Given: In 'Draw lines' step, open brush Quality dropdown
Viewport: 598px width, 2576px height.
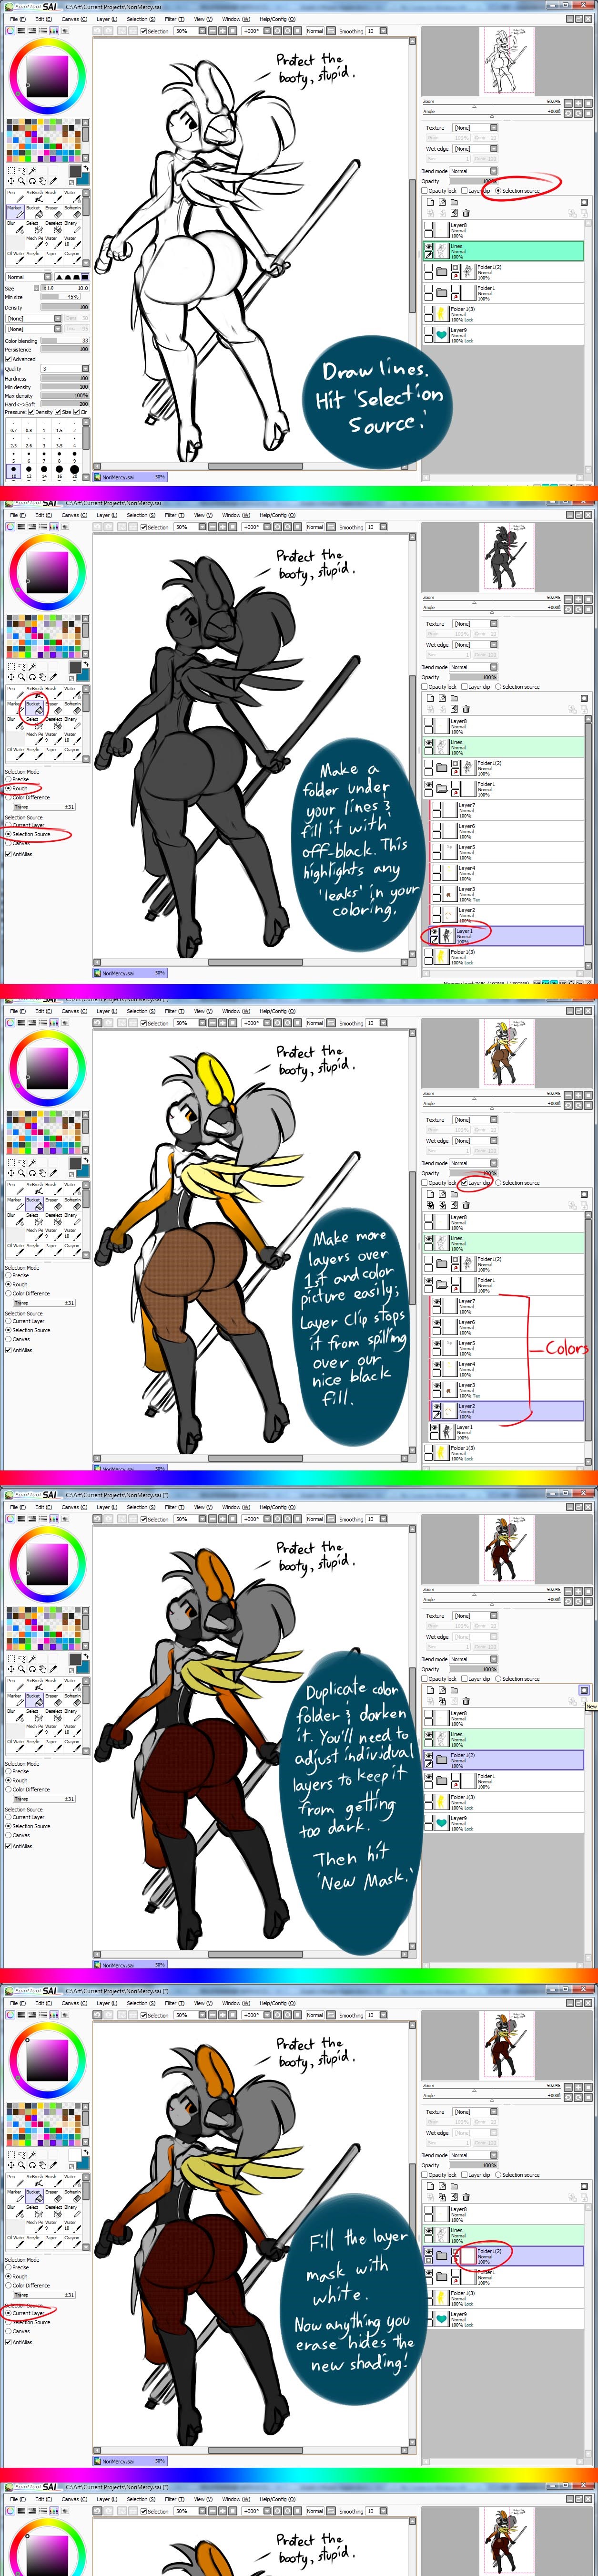Looking at the screenshot, I should (64, 369).
